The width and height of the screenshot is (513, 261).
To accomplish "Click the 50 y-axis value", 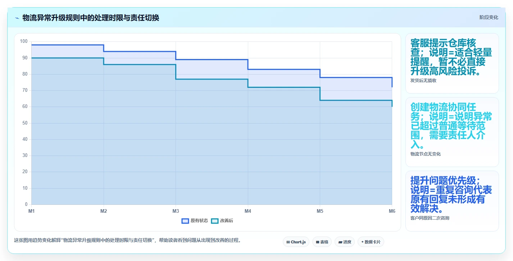I will (x=25, y=123).
